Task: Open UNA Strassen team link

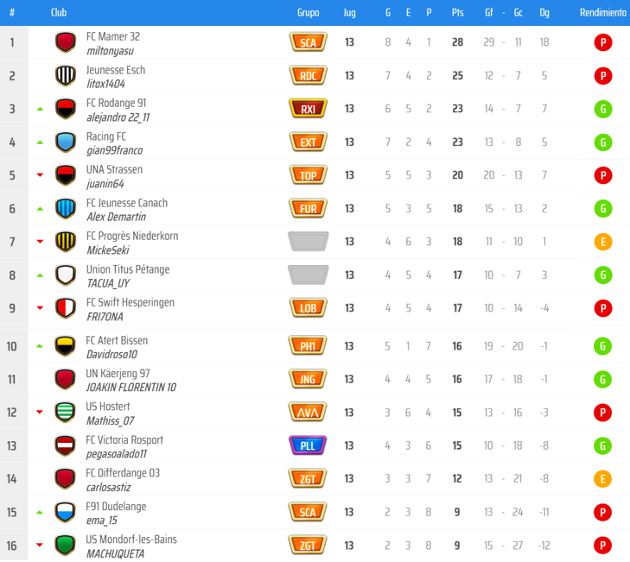Action: point(114,169)
